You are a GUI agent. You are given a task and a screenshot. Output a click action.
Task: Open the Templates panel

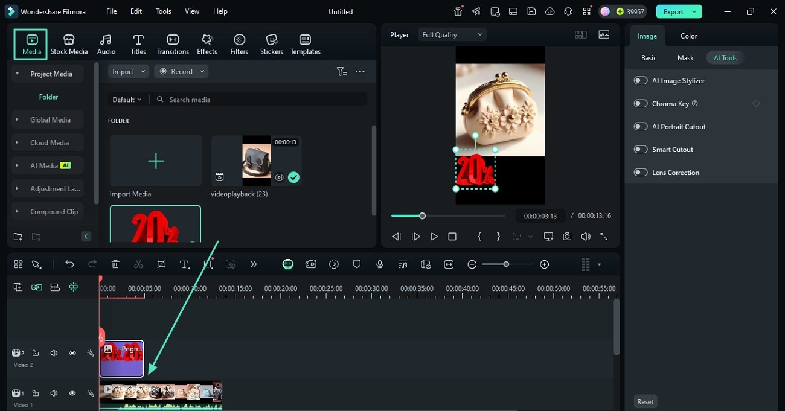[x=306, y=45]
